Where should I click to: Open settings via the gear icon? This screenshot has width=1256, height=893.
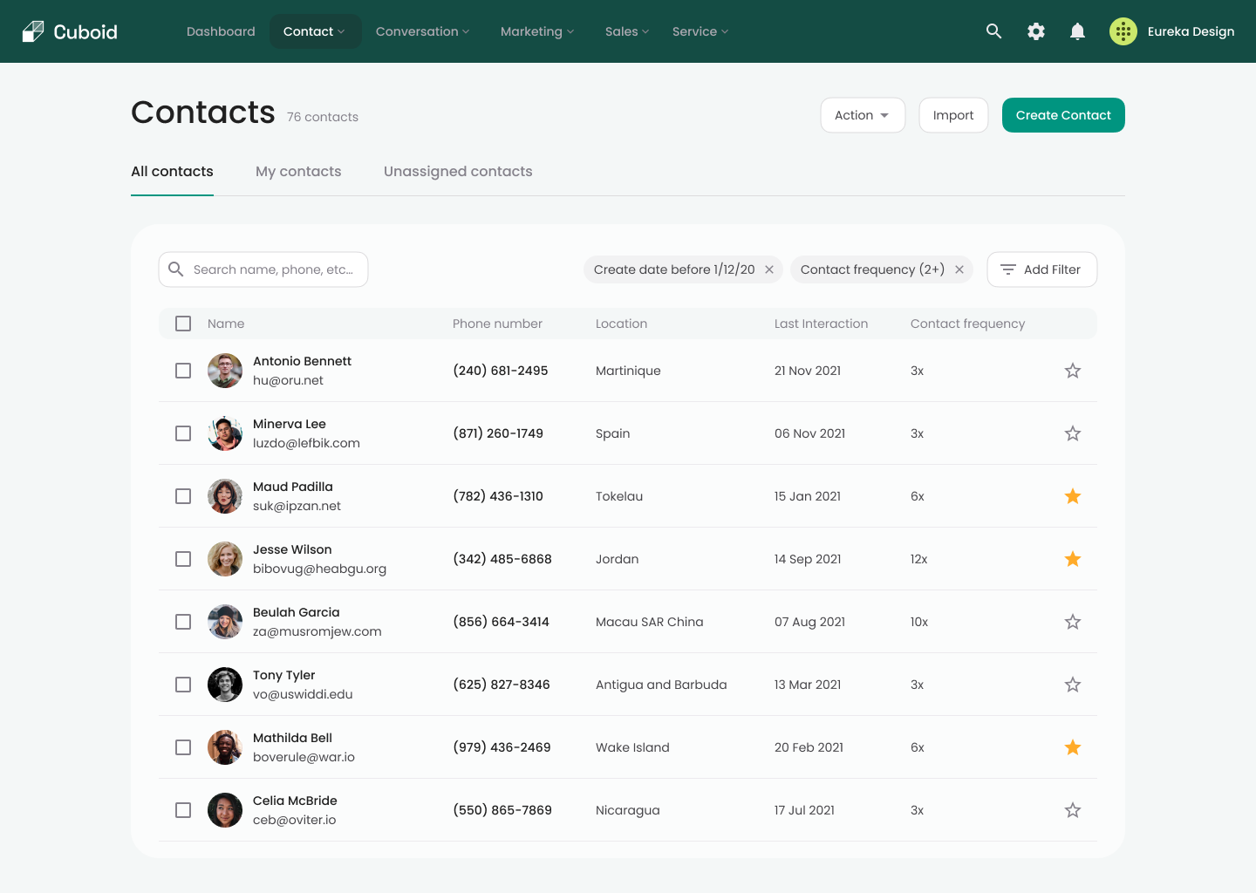[1035, 31]
